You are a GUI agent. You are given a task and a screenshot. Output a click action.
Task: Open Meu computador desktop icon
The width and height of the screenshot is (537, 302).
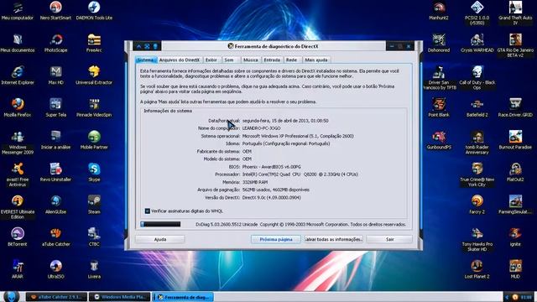[18, 11]
